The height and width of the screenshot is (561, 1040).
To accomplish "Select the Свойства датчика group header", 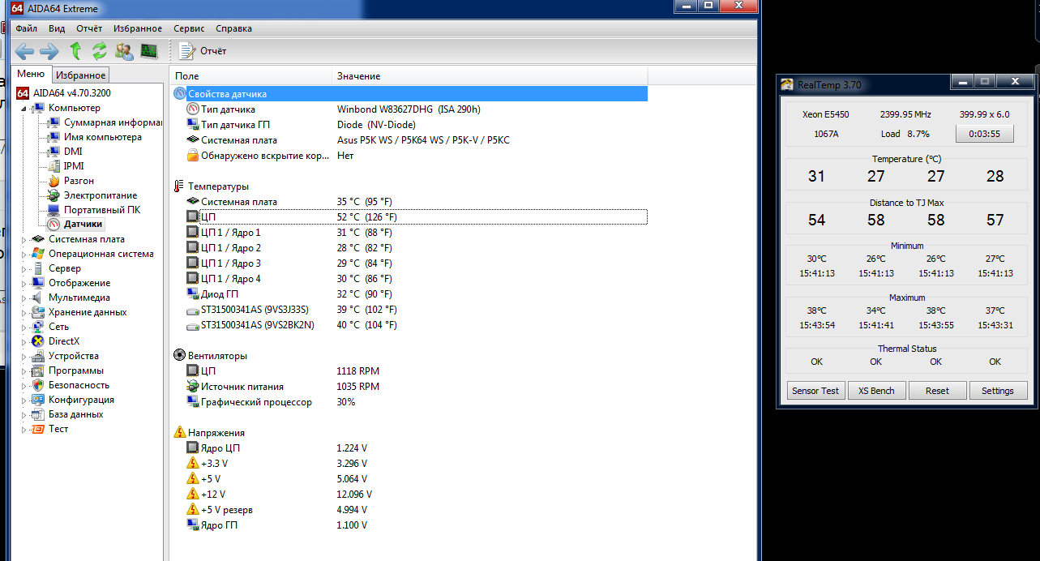I will (x=410, y=94).
